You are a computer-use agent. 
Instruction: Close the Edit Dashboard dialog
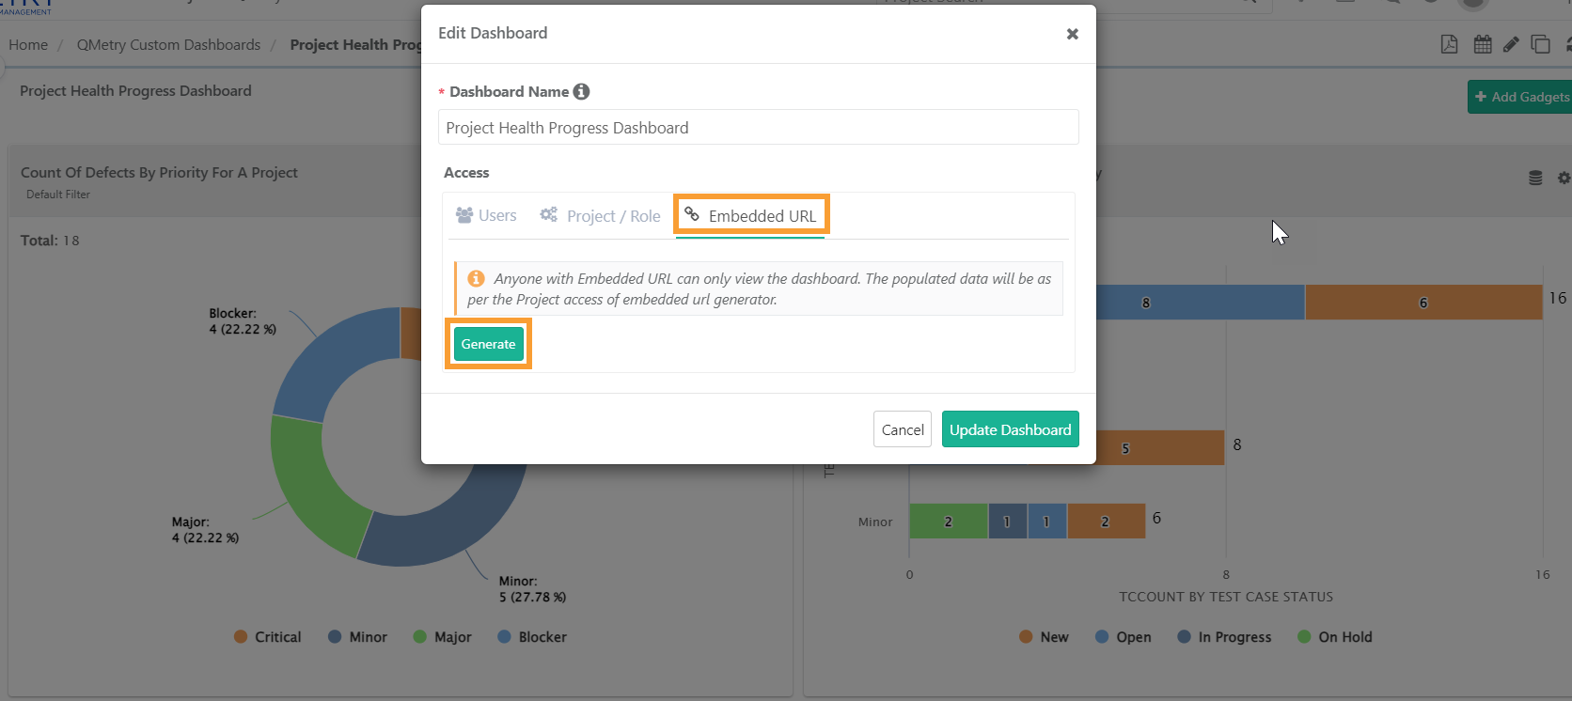click(1072, 34)
